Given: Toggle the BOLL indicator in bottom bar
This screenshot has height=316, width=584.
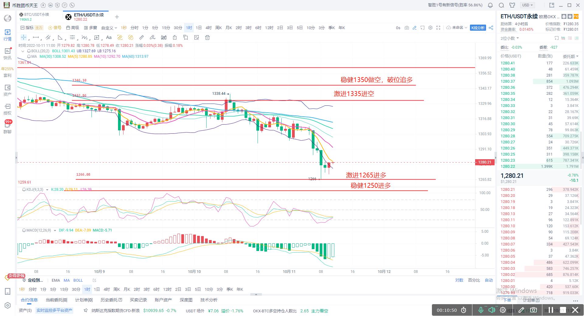Looking at the screenshot, I should click(x=78, y=280).
